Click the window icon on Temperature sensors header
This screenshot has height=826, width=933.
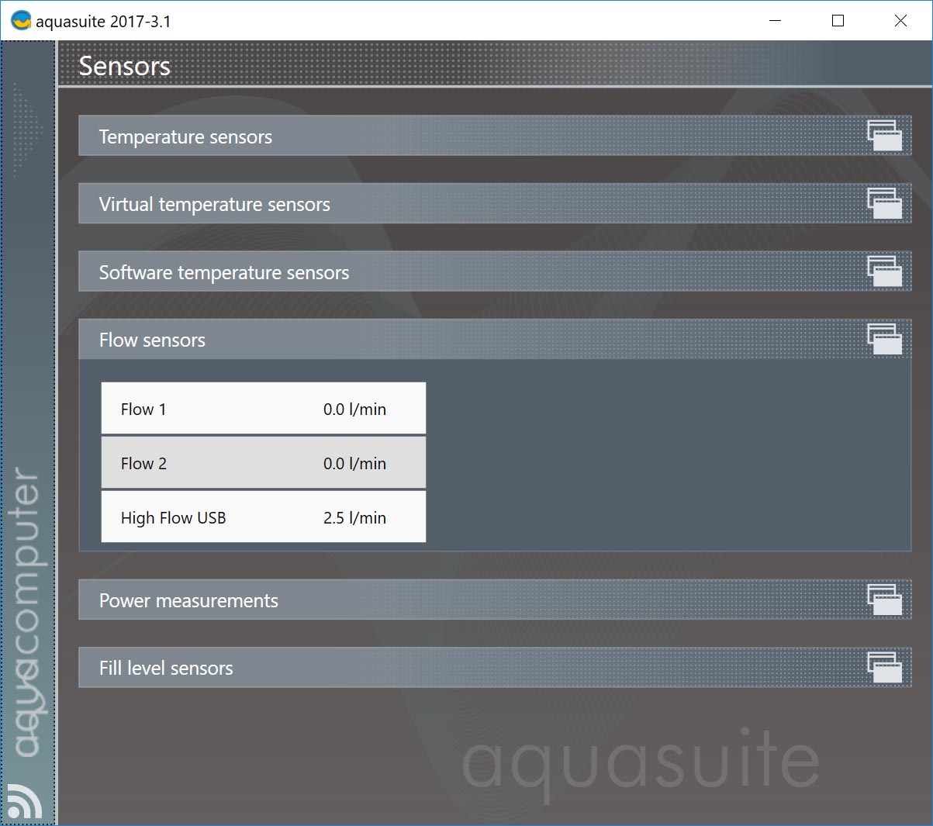coord(884,136)
